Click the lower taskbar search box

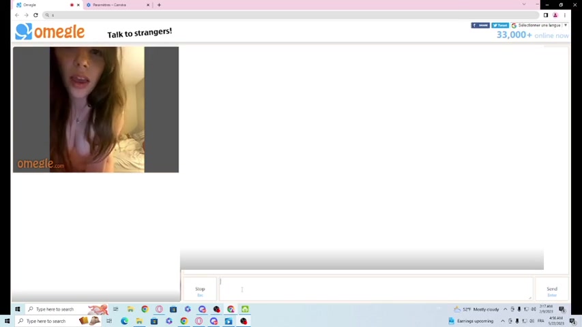click(x=58, y=321)
